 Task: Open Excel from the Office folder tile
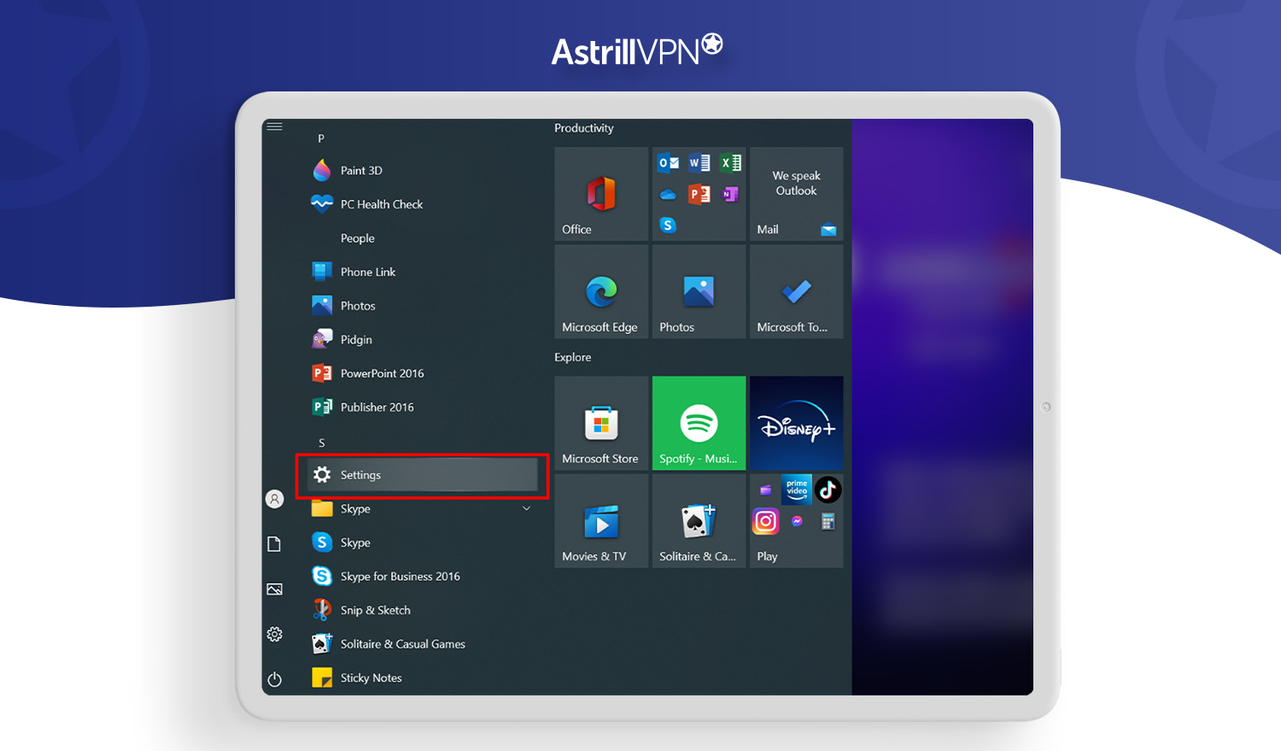click(x=730, y=162)
